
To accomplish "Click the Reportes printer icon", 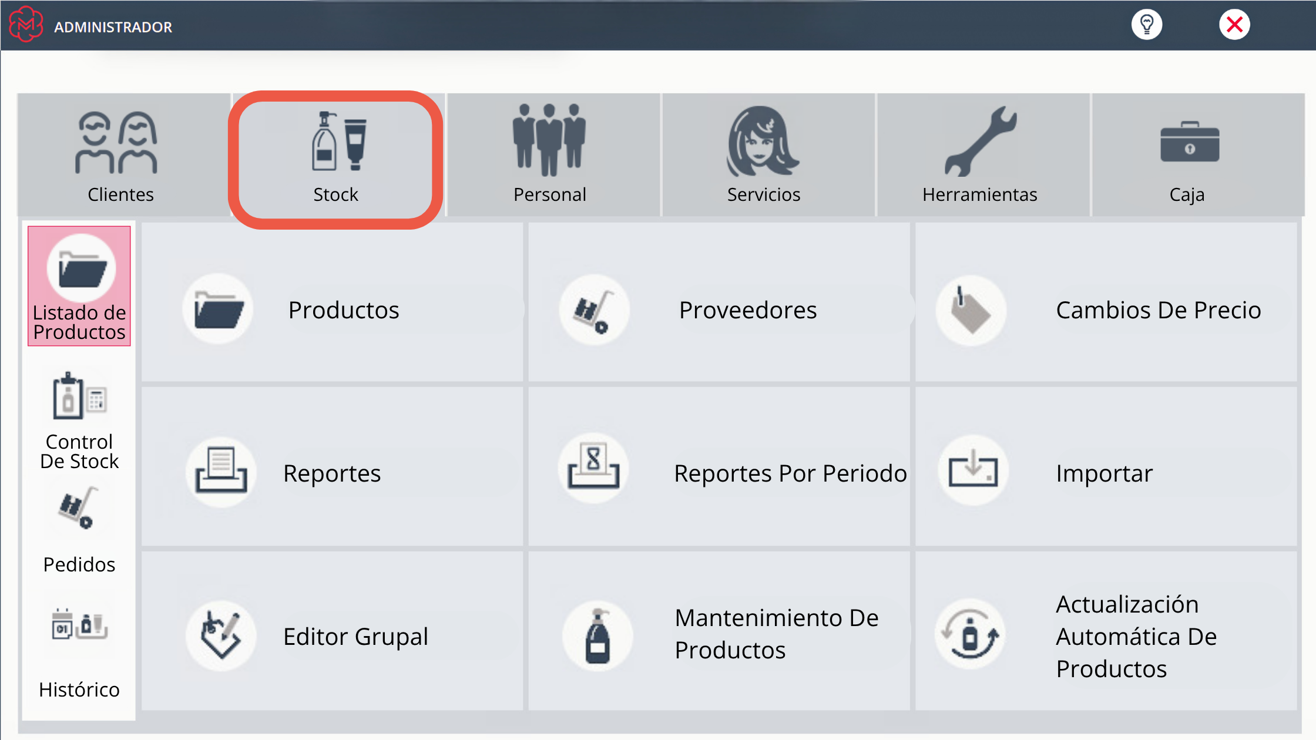I will 221,472.
